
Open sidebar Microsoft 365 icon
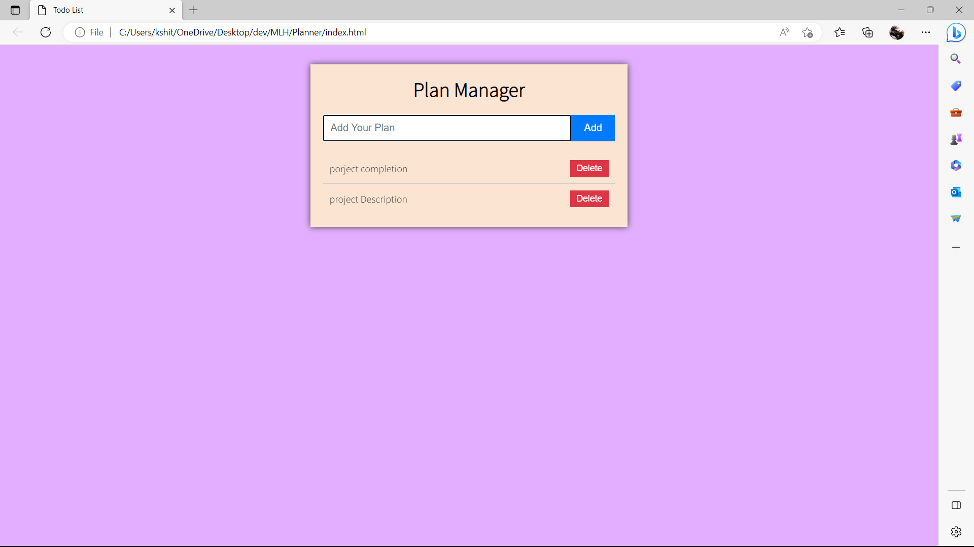click(x=956, y=166)
